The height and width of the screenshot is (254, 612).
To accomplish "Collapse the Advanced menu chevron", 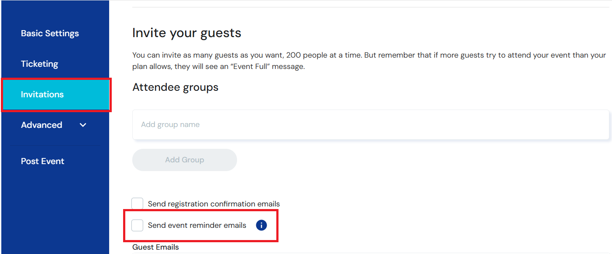I will [x=83, y=125].
